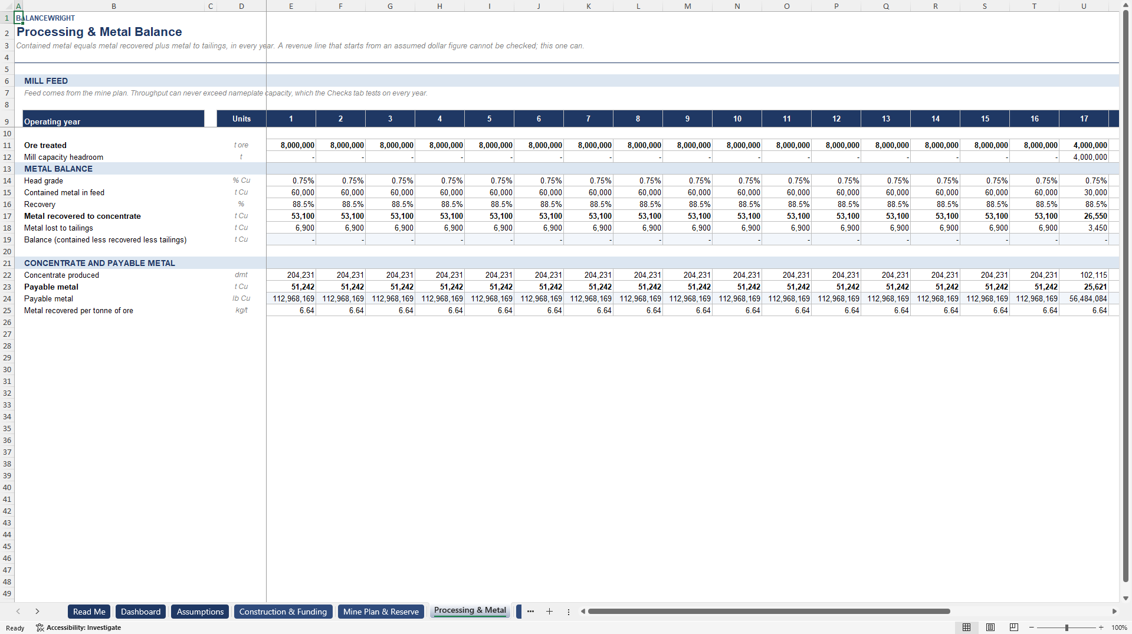The height and width of the screenshot is (634, 1132).
Task: Click the sheet tab bar options dots
Action: click(x=569, y=612)
